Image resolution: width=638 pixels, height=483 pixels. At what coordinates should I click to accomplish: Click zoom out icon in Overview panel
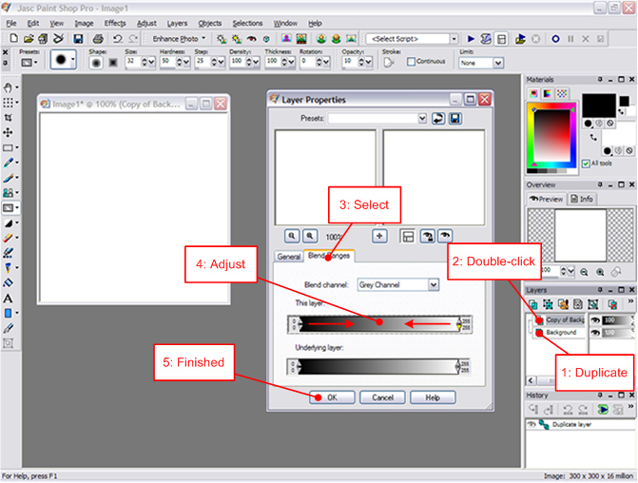585,272
